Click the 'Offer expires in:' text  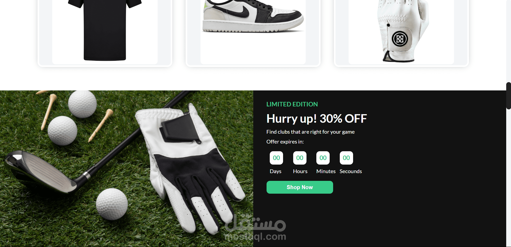point(285,142)
